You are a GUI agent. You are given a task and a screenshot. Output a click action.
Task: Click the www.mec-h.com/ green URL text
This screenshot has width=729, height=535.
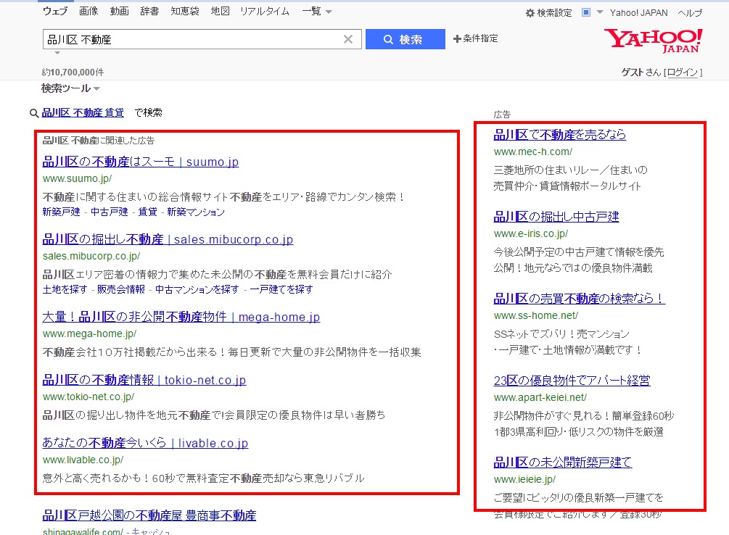(533, 152)
